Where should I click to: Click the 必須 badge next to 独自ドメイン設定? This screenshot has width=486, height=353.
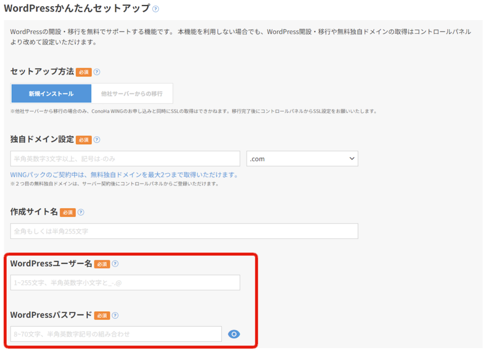coord(84,140)
